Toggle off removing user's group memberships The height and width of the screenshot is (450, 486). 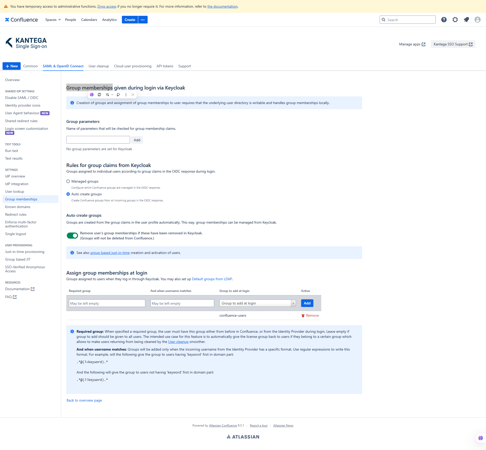72,236
